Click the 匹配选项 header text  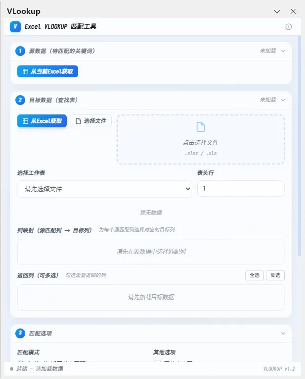pos(40,333)
